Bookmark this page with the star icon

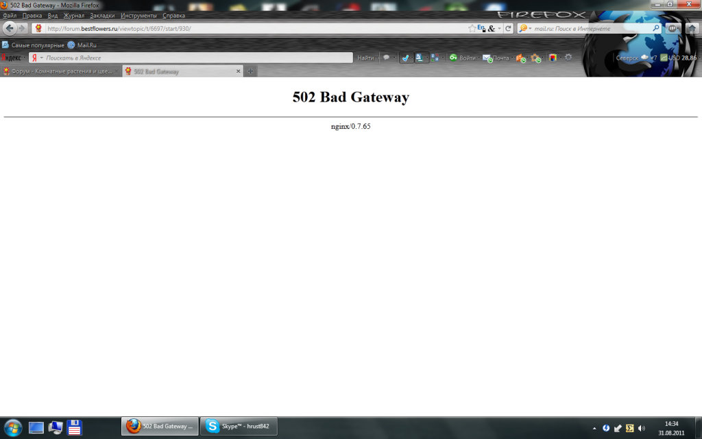472,29
